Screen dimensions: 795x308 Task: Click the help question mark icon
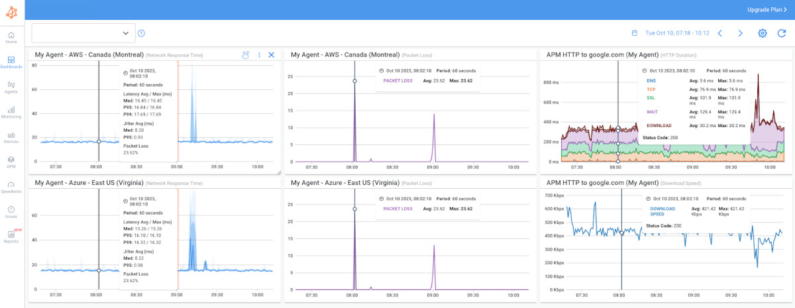click(141, 33)
